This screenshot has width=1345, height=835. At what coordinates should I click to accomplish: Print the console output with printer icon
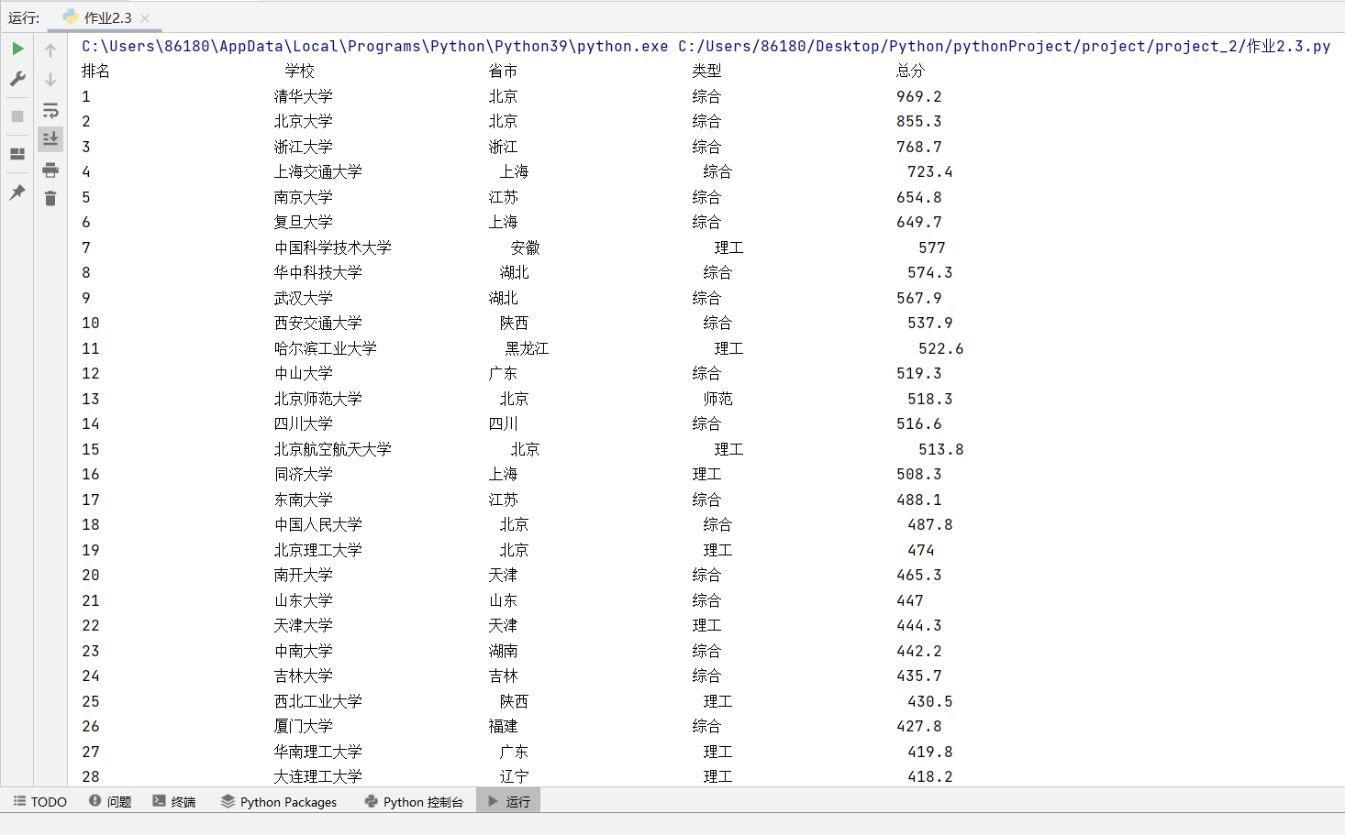click(50, 170)
